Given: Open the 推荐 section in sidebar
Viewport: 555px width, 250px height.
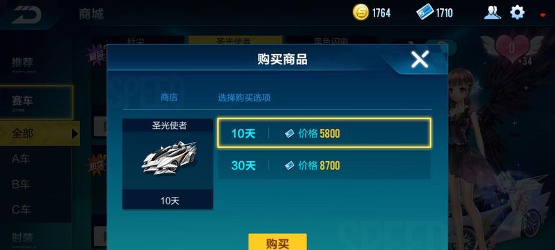Looking at the screenshot, I should point(23,64).
